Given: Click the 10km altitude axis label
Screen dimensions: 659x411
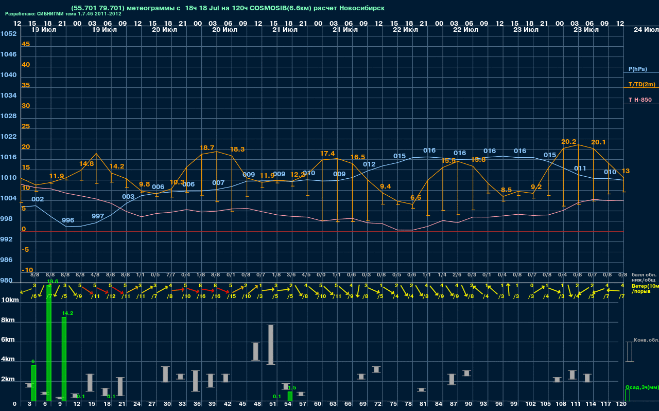Looking at the screenshot, I should click(10, 300).
